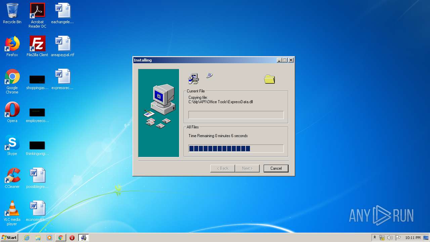Click the 10:11 PM clock
This screenshot has height=242, width=430.
(413, 238)
